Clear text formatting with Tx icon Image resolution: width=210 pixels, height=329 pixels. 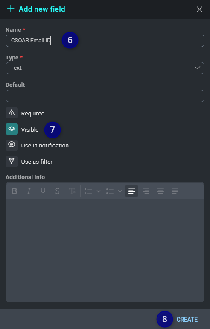click(72, 191)
